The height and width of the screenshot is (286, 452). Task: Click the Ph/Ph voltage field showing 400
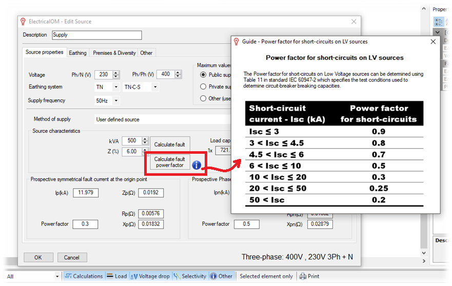pyautogui.click(x=166, y=74)
